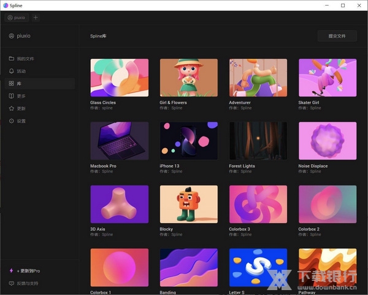368x295 pixels.
Task: Select the Macbook Pro thumbnail
Action: pos(119,141)
